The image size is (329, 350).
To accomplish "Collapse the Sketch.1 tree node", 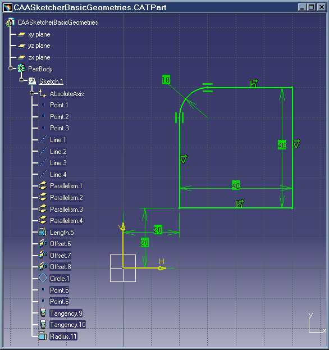I will (21, 80).
